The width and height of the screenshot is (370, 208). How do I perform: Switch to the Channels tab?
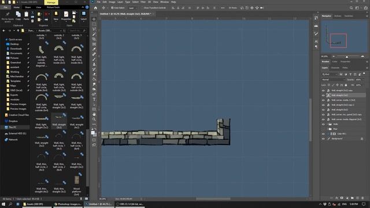pyautogui.click(x=335, y=68)
